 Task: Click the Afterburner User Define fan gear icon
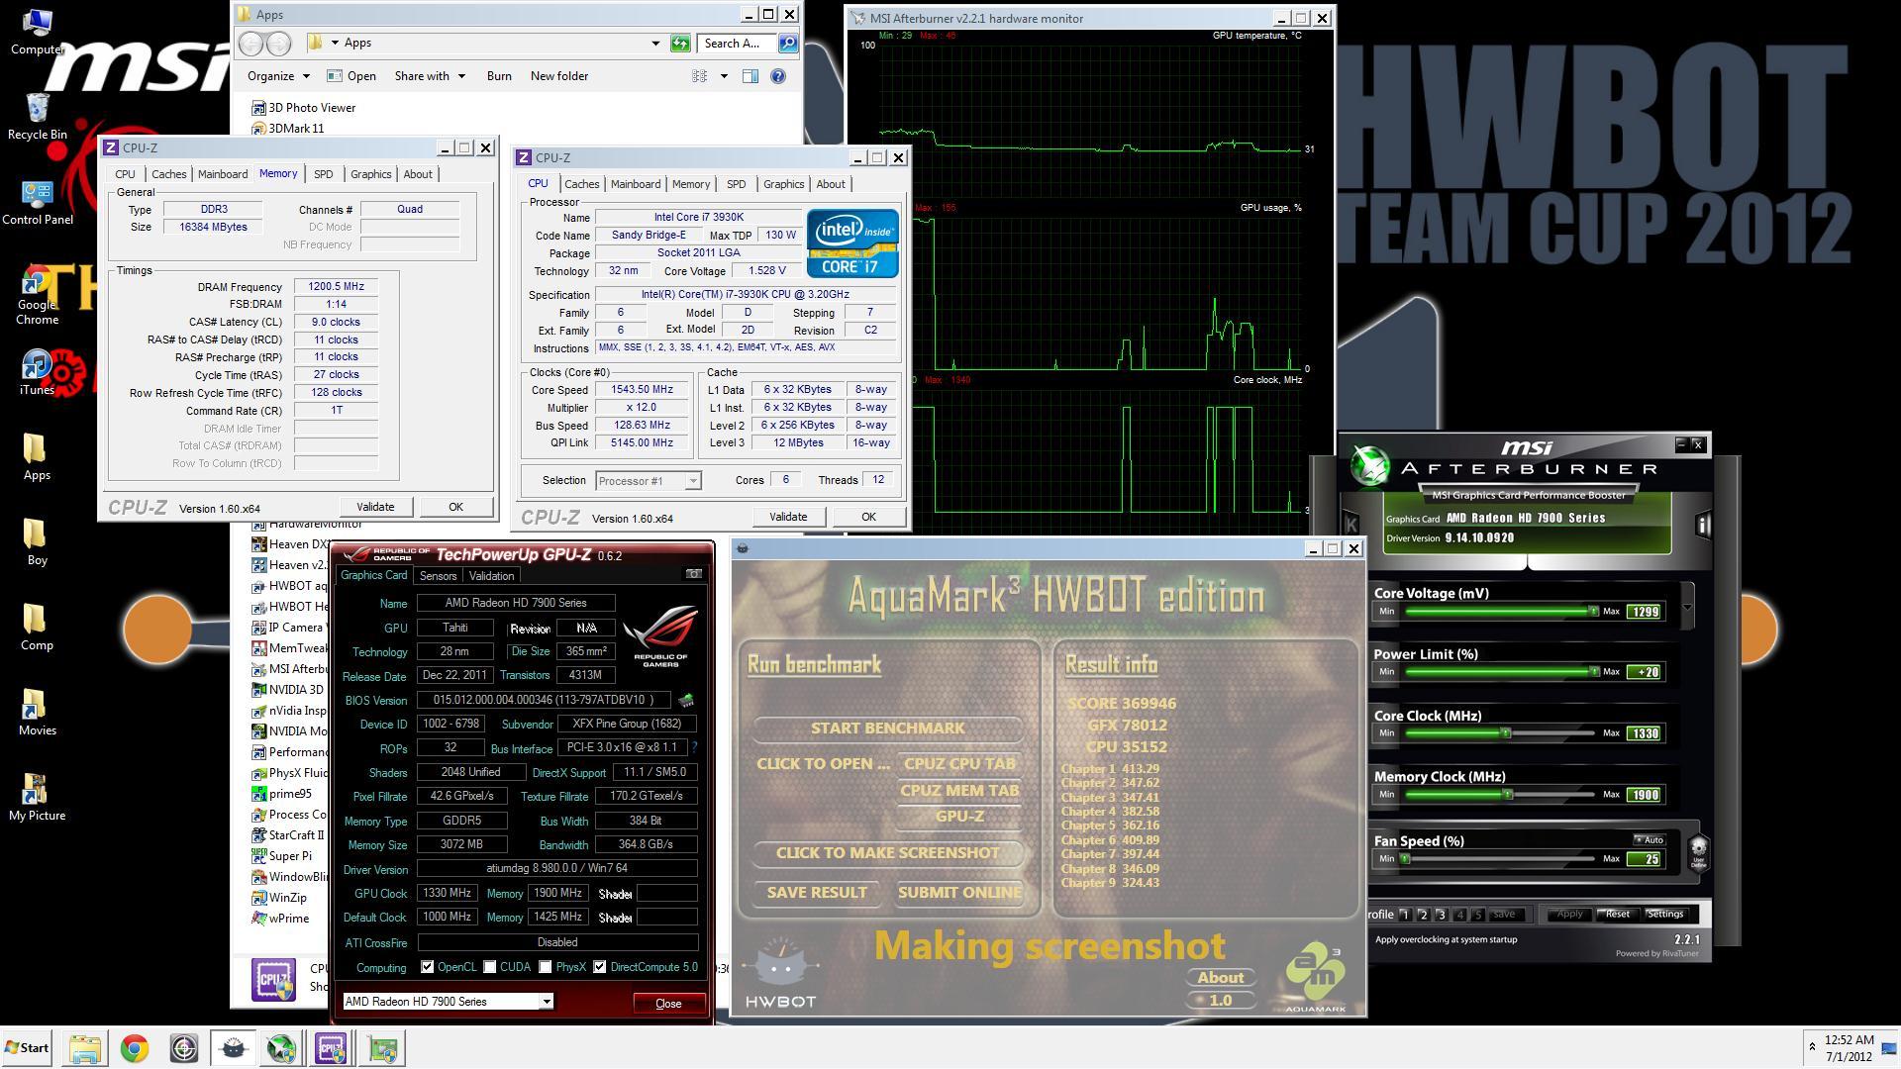(x=1698, y=851)
